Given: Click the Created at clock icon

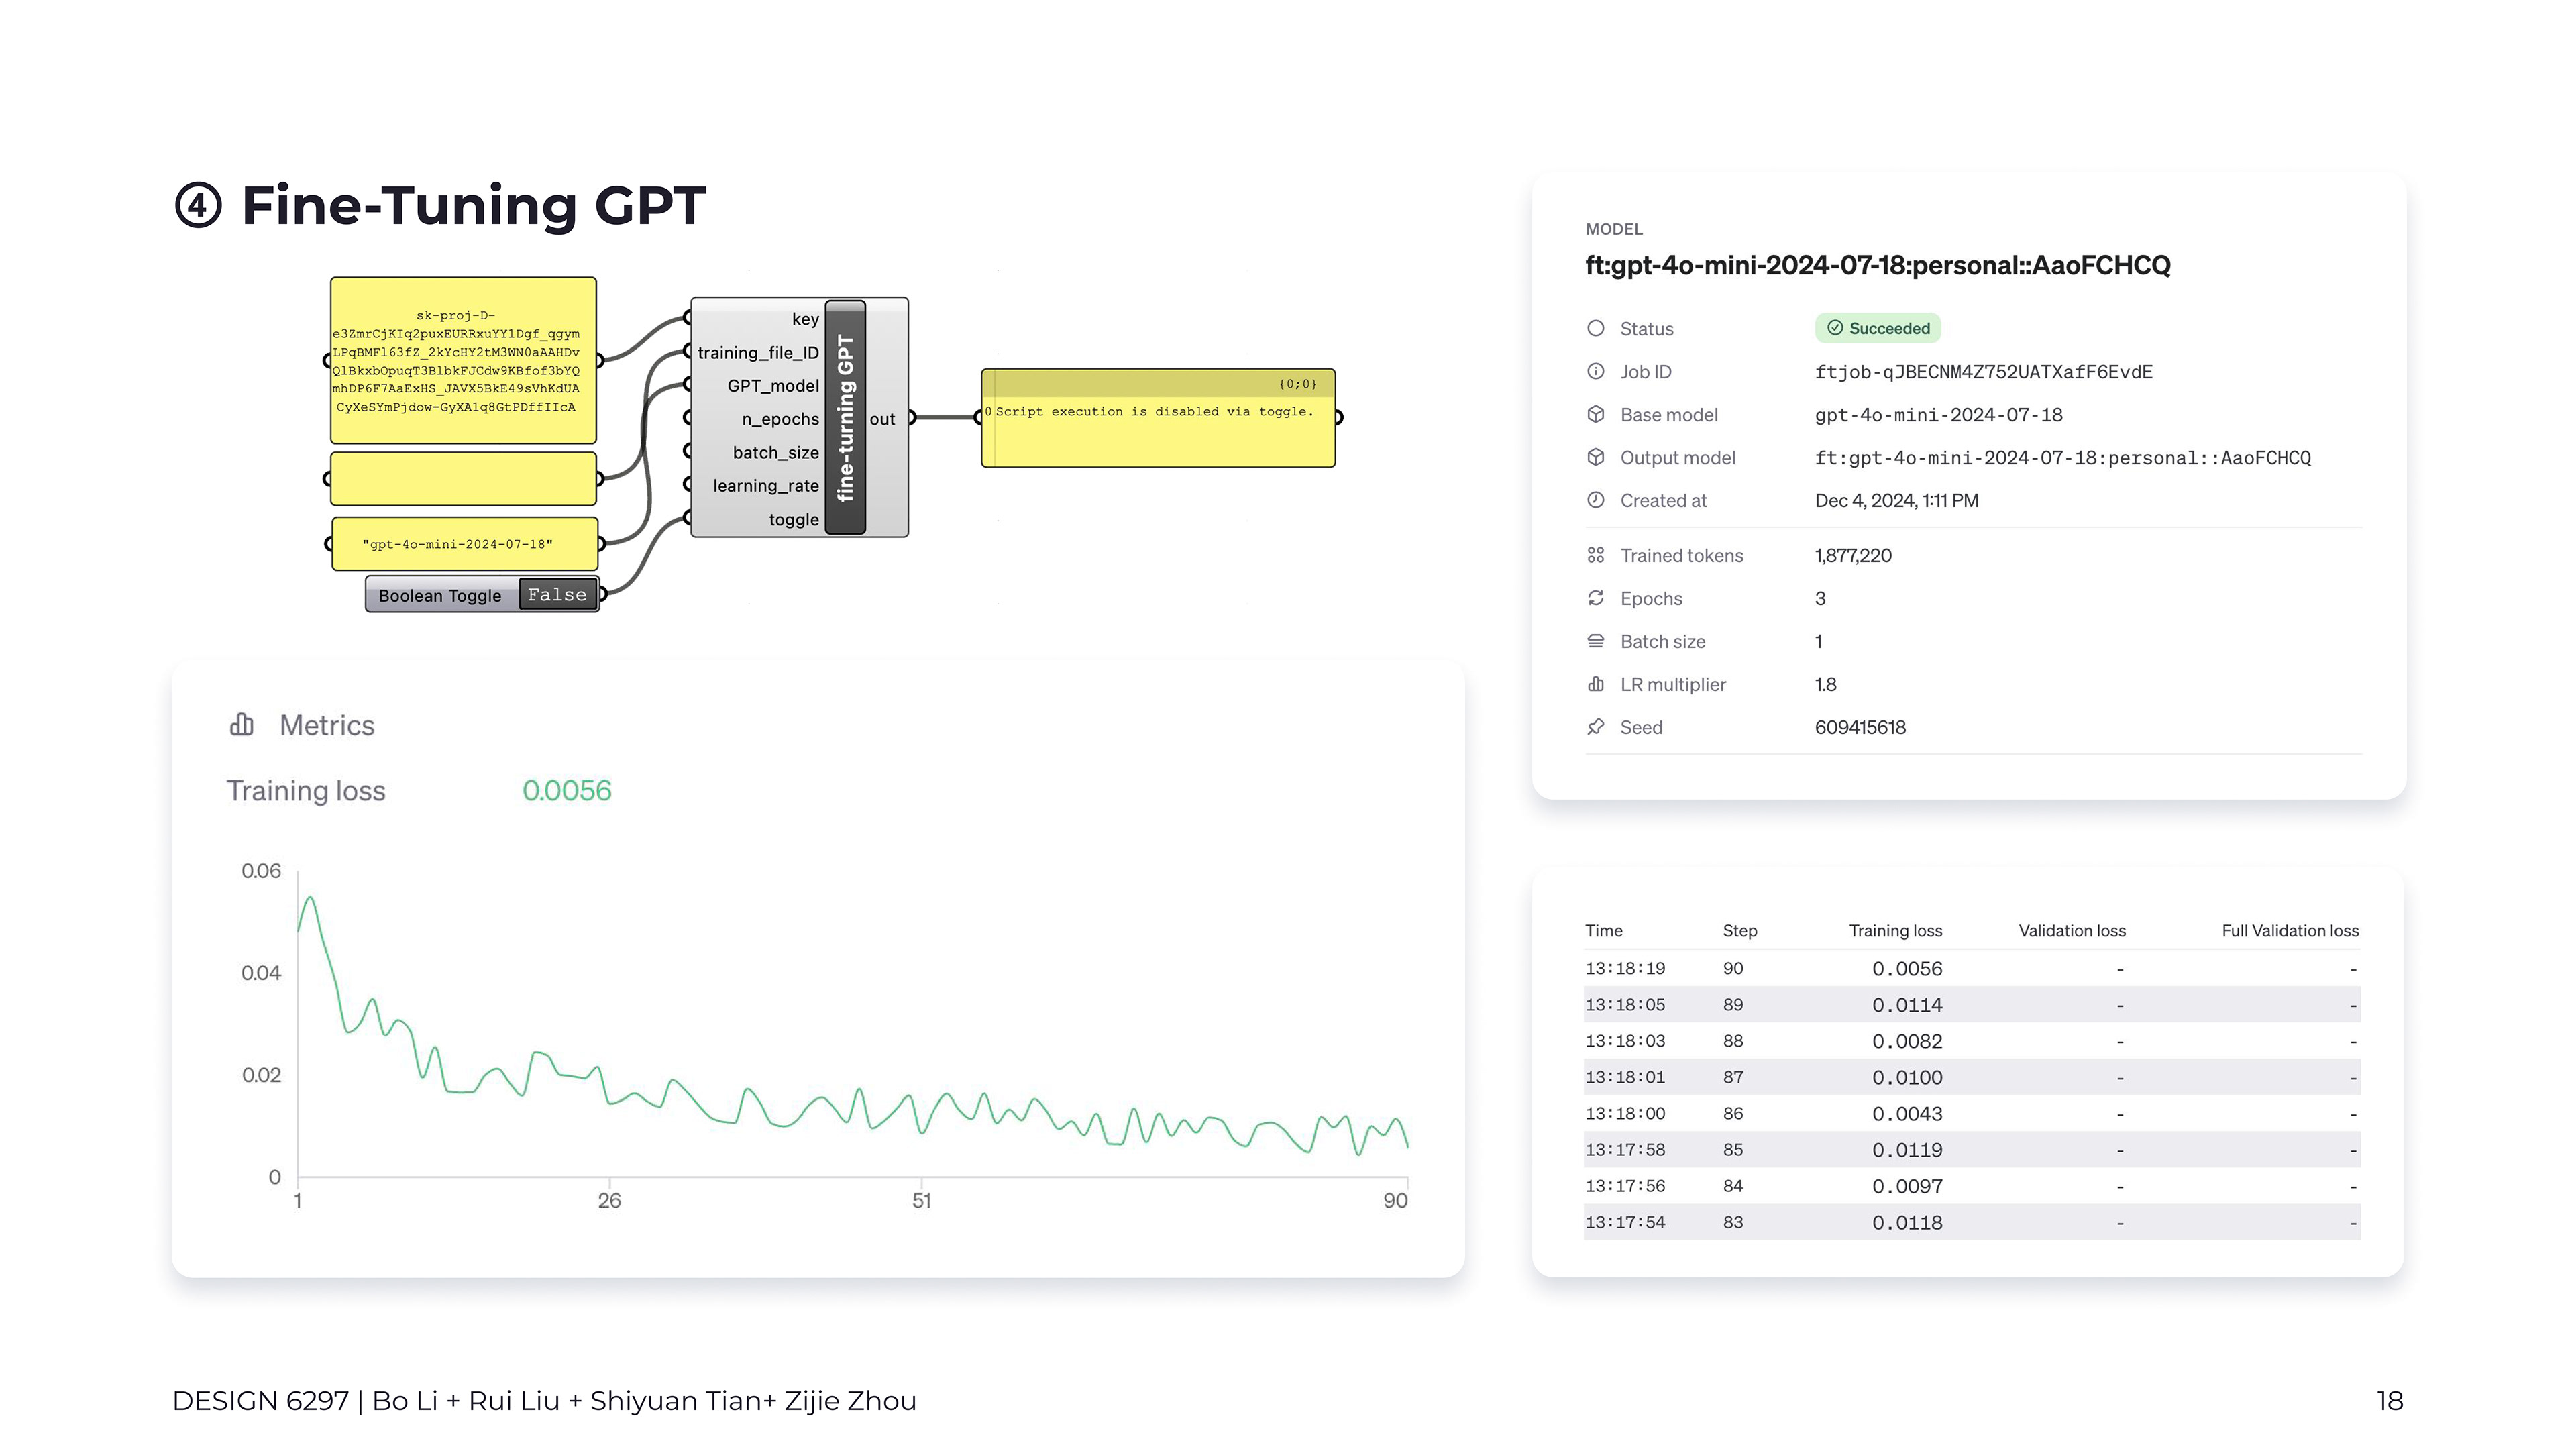Looking at the screenshot, I should [x=1595, y=500].
